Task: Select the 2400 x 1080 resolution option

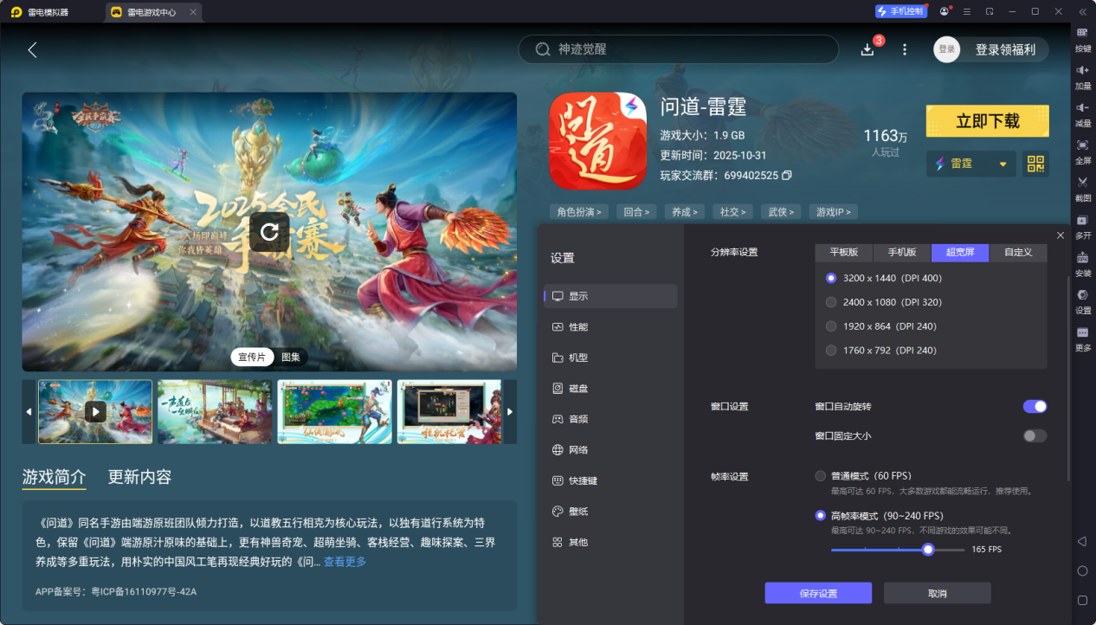Action: (x=831, y=302)
